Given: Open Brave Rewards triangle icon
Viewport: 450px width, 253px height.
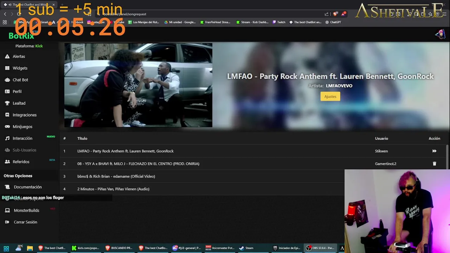Looking at the screenshot, I should tap(343, 14).
